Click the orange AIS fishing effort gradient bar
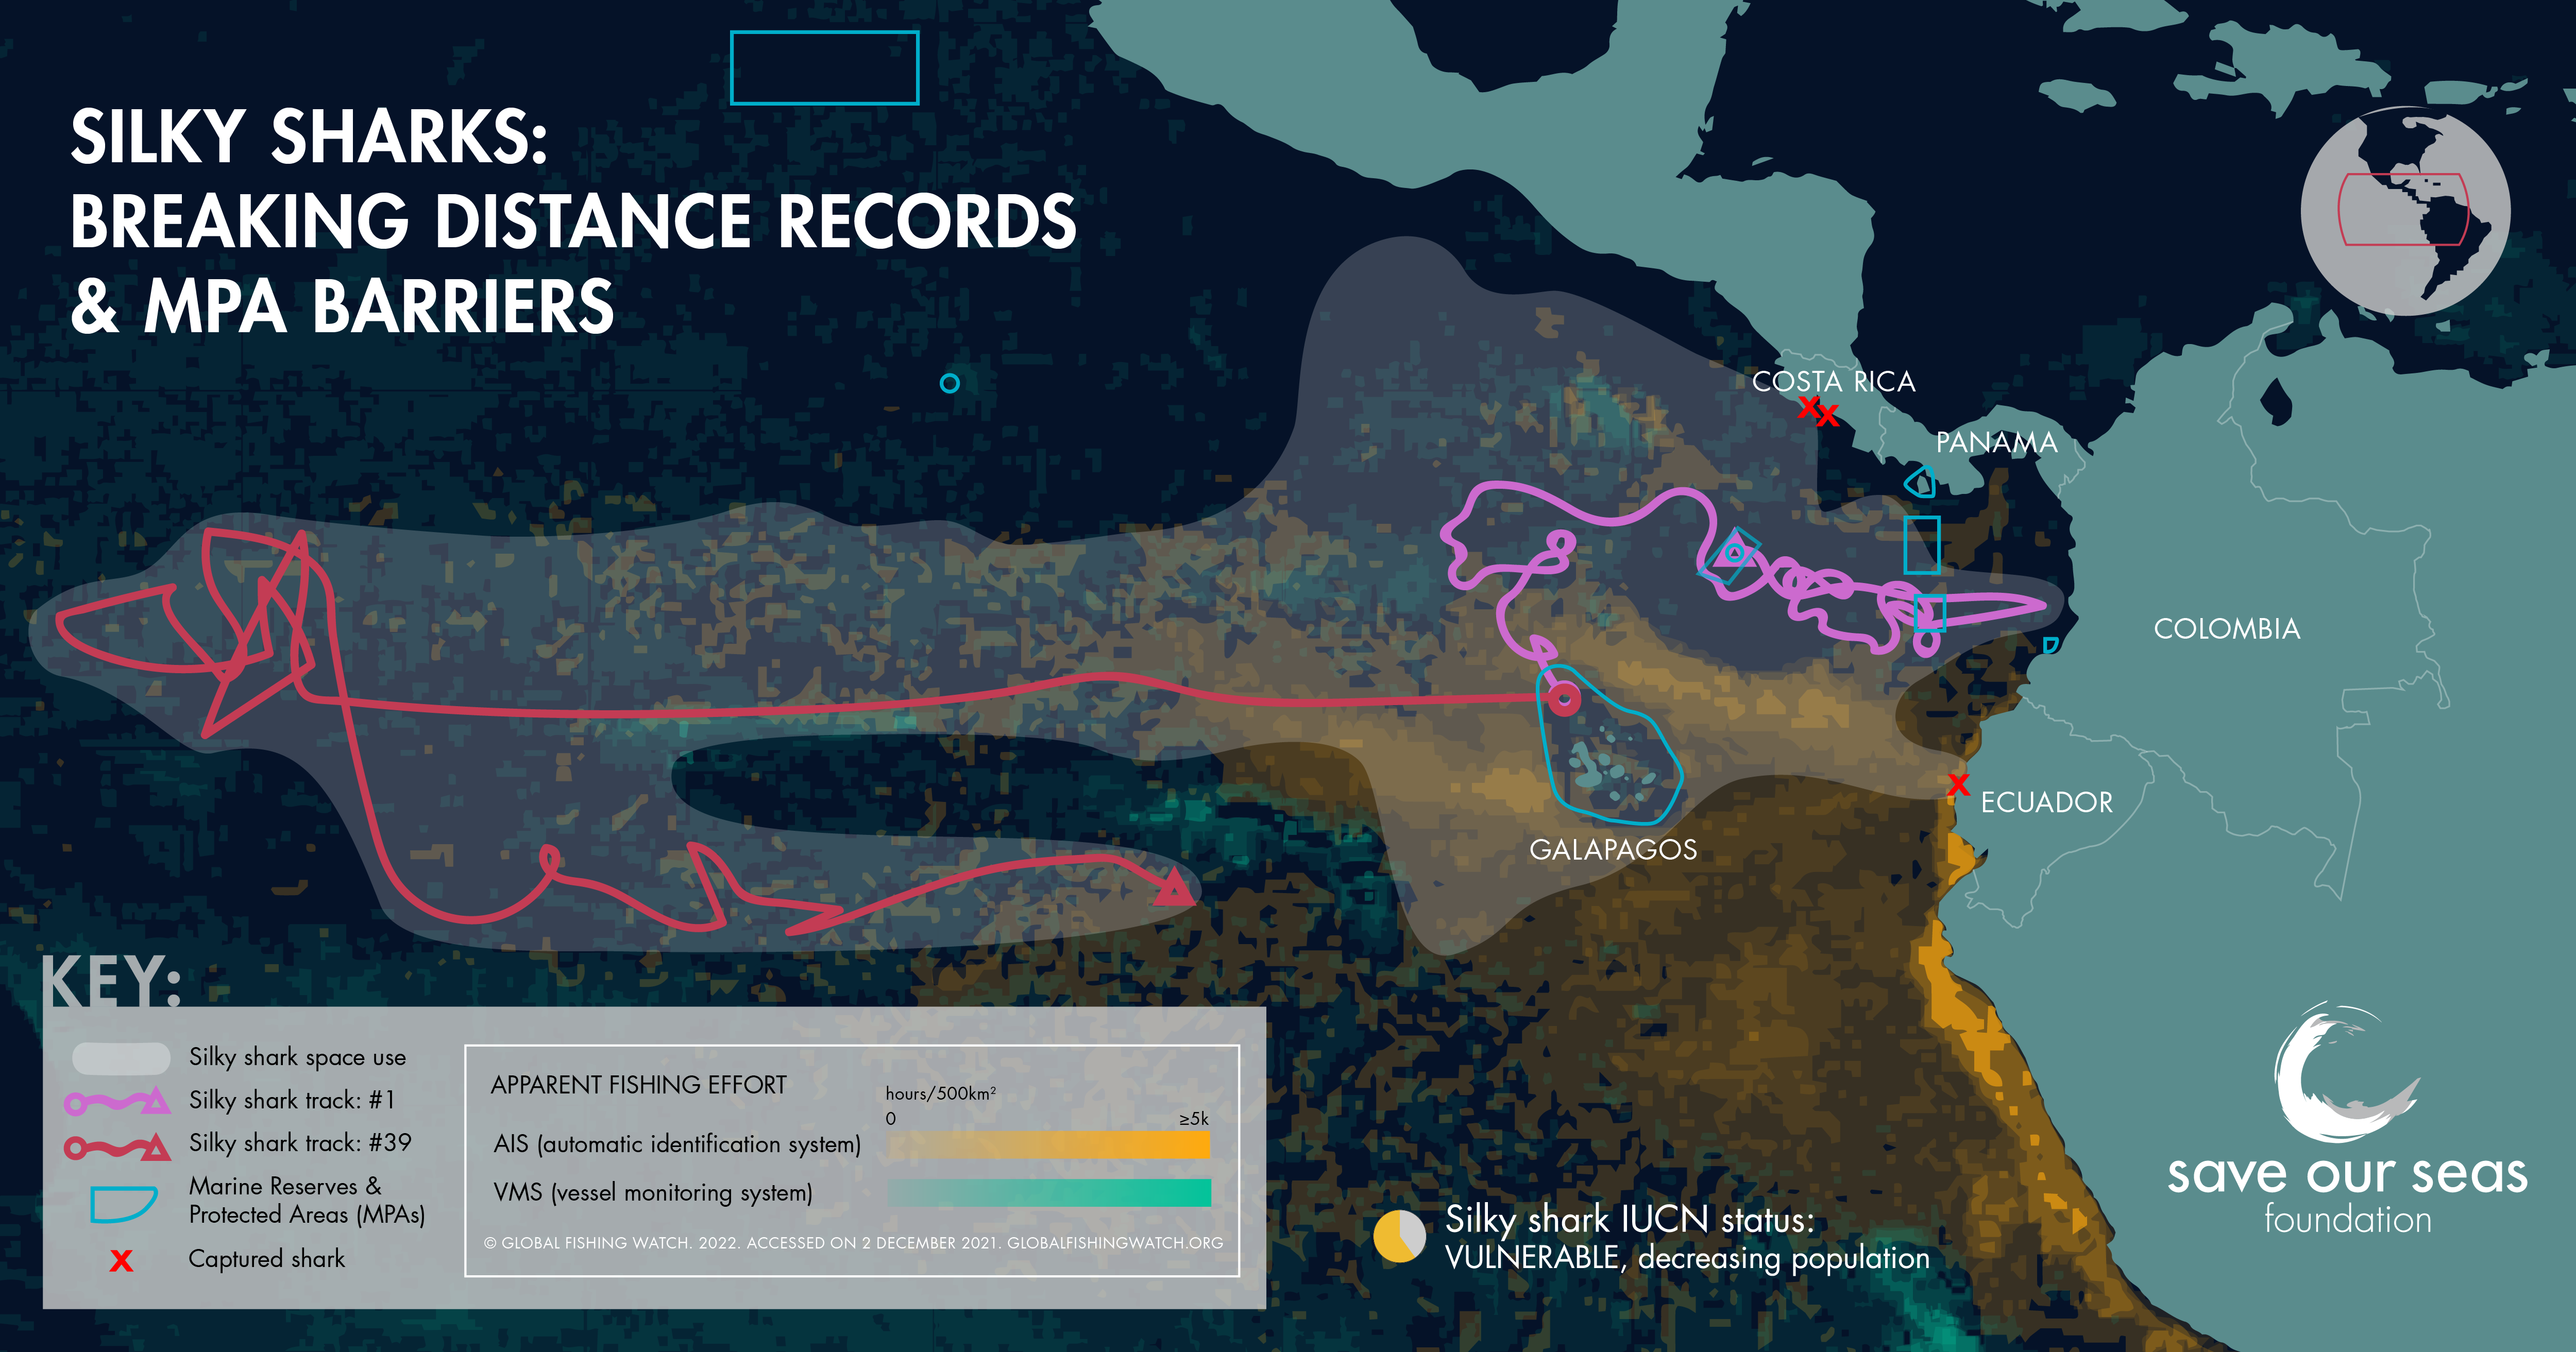This screenshot has height=1352, width=2576. [1049, 1145]
